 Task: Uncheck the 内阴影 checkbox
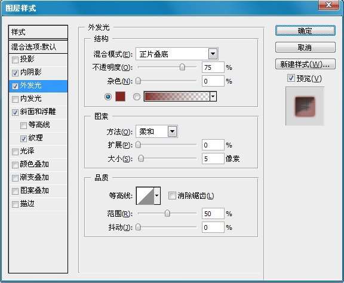click(15, 73)
